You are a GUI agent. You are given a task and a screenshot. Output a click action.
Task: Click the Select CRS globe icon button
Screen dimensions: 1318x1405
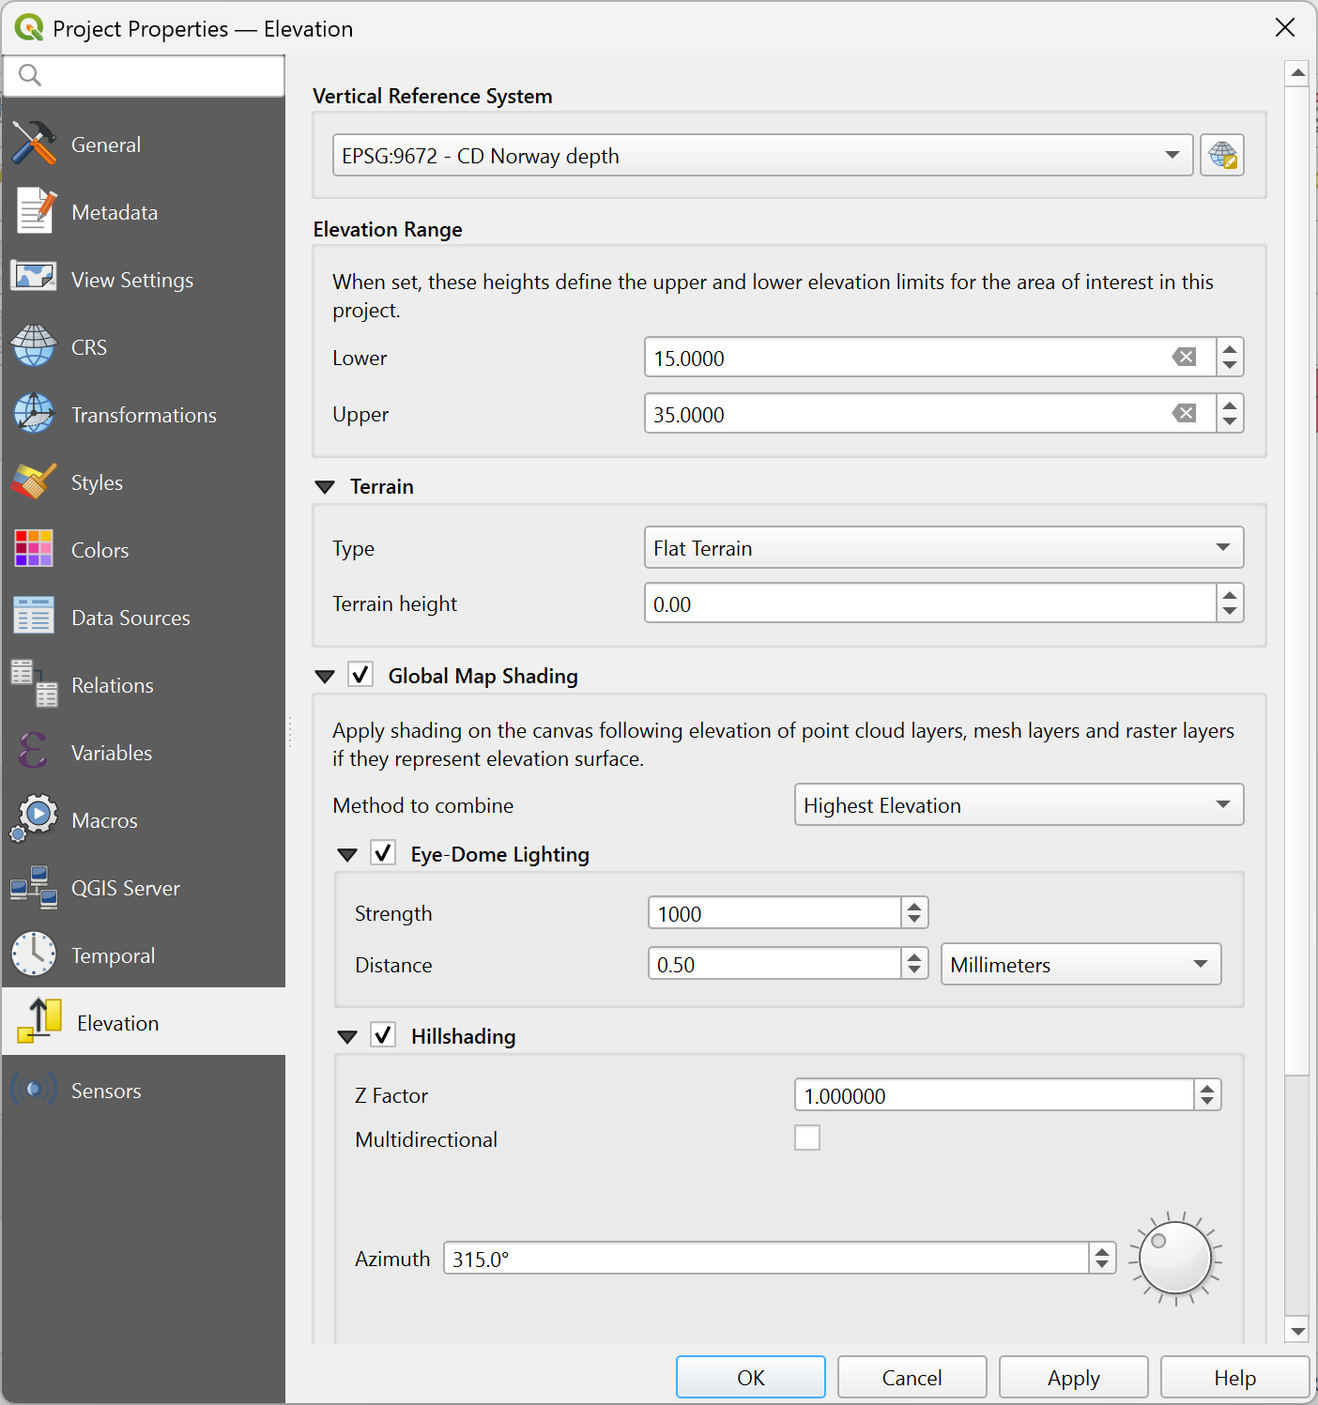[x=1221, y=155]
